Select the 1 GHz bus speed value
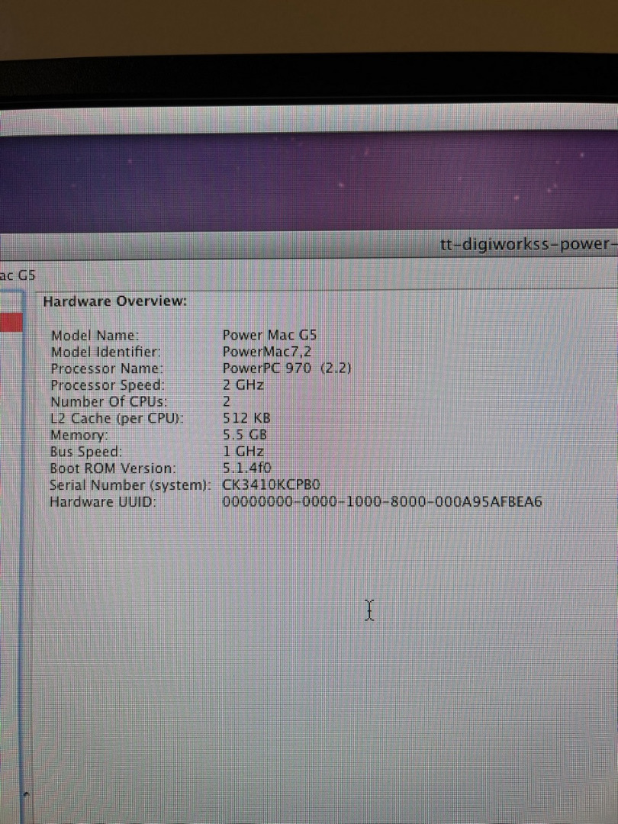The image size is (618, 824). 243,452
